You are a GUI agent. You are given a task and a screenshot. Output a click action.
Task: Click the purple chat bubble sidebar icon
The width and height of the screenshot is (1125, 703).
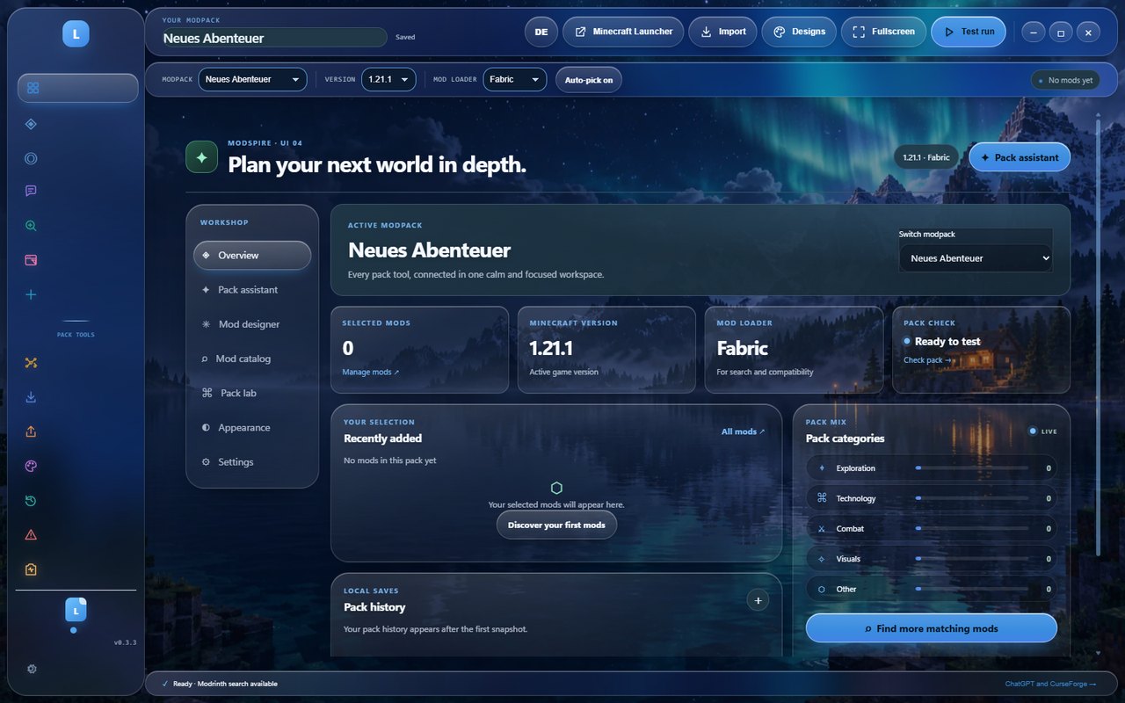point(31,191)
